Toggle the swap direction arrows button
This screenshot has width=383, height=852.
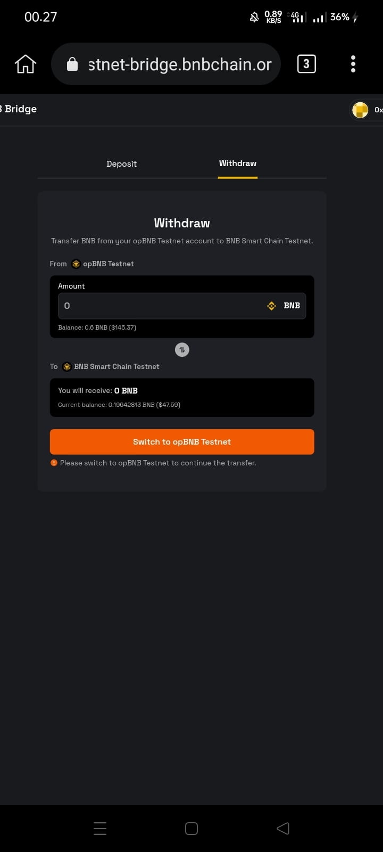182,350
